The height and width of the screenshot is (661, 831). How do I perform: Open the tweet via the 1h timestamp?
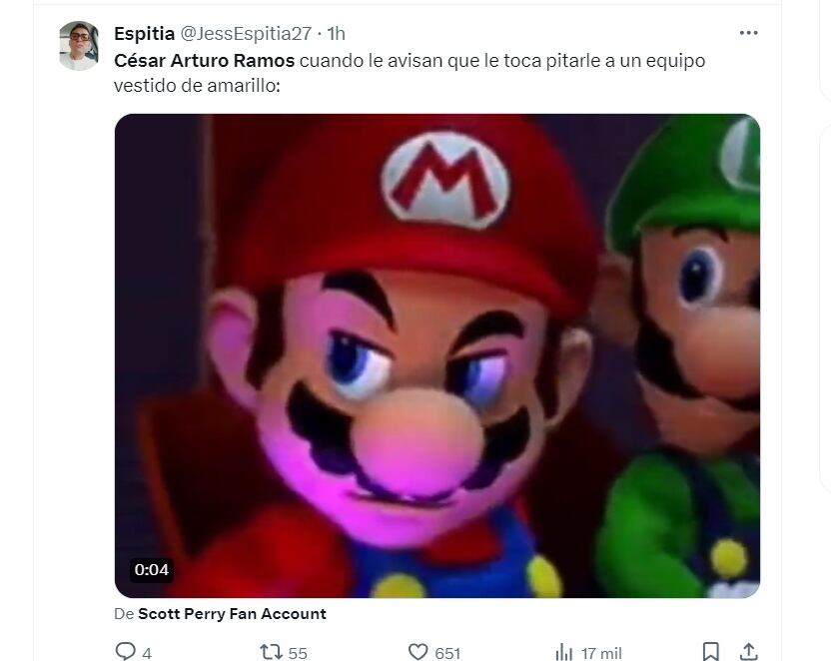point(336,35)
